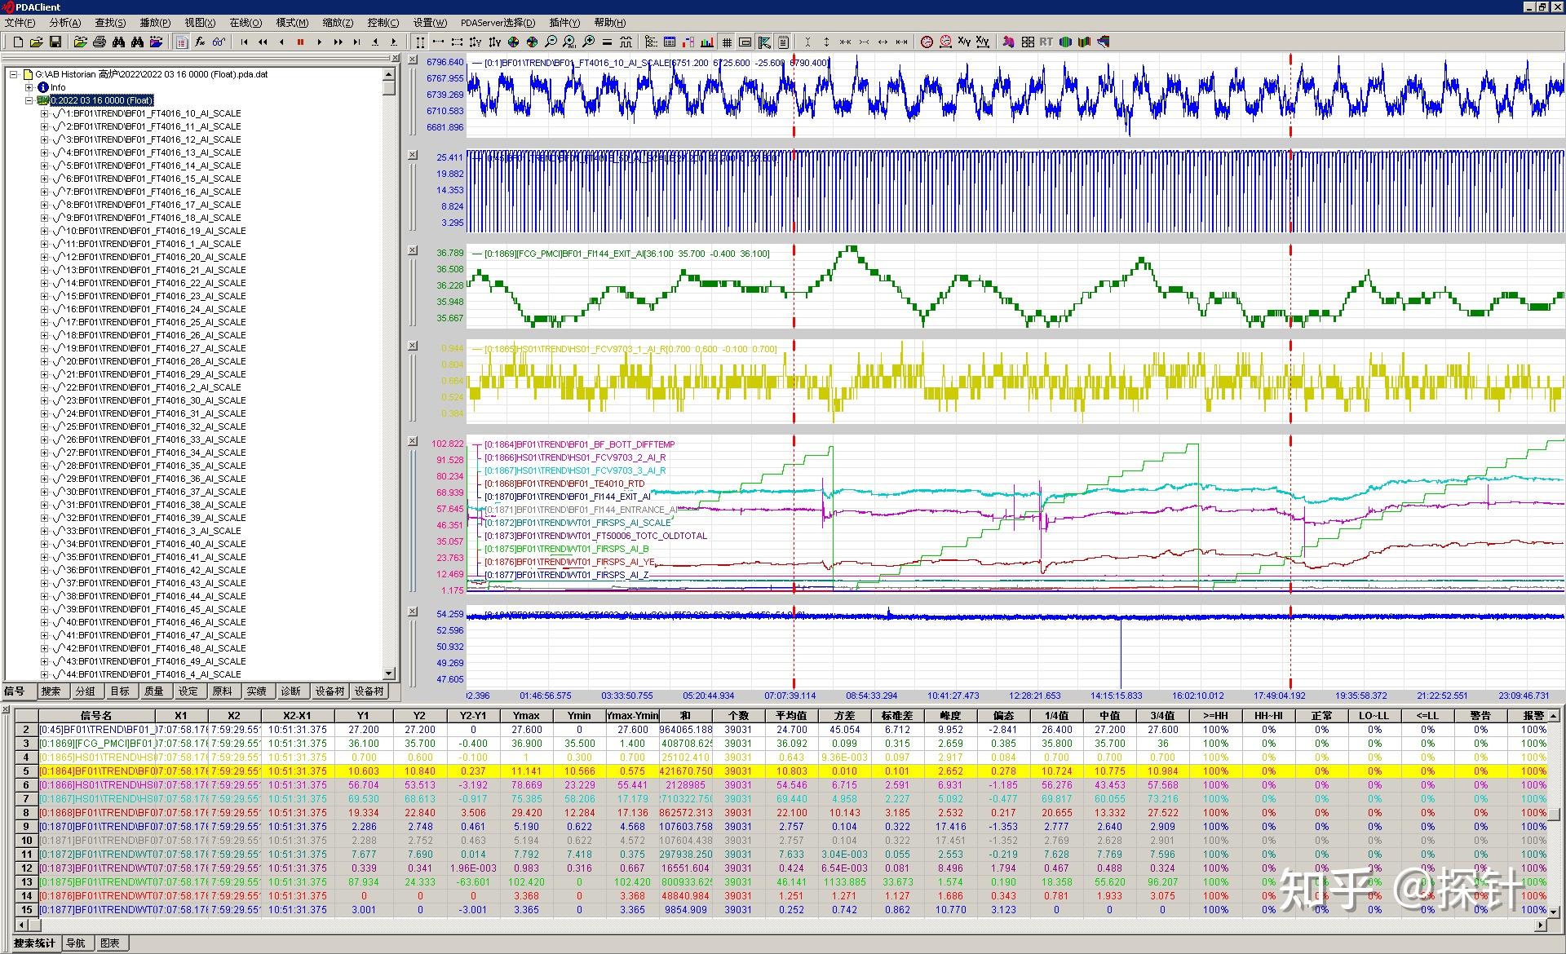Expand the Info tree node
Image resolution: width=1566 pixels, height=954 pixels.
29,87
